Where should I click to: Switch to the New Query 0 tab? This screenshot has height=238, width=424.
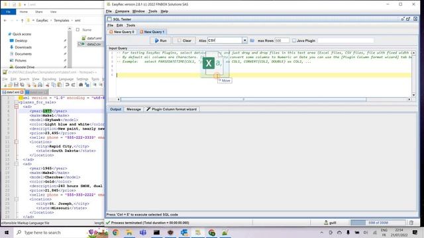click(x=122, y=32)
